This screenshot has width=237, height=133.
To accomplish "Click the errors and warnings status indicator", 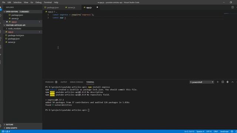I will click(x=6, y=132).
